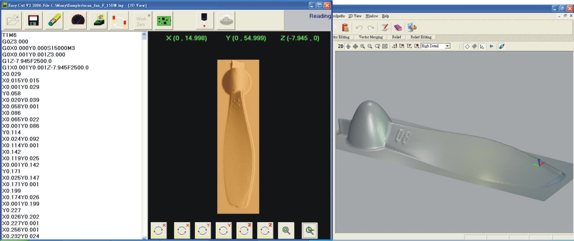Select the G0Z3.000 code line
Viewport: 574px width, 241px height.
coord(15,41)
